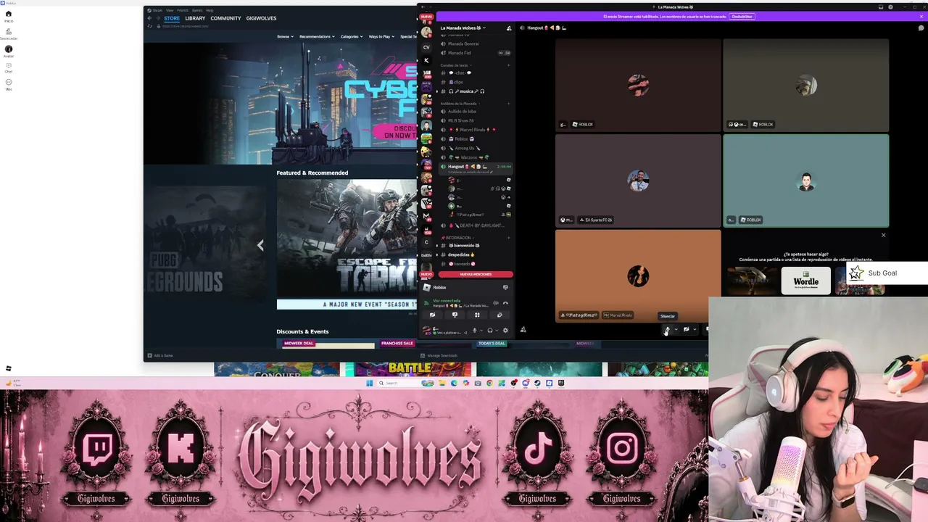Screen dimensions: 928x522
Task: Click Add a Game in Steam
Action: point(160,355)
